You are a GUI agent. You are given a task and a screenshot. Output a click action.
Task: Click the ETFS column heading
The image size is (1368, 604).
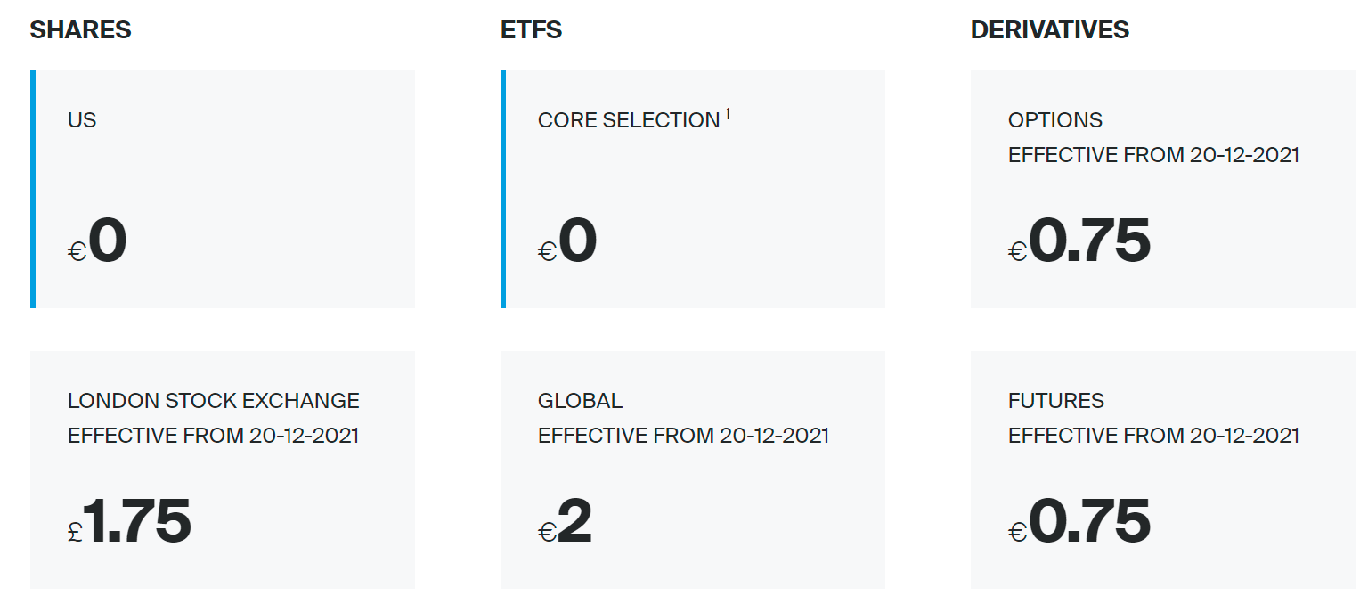(531, 29)
